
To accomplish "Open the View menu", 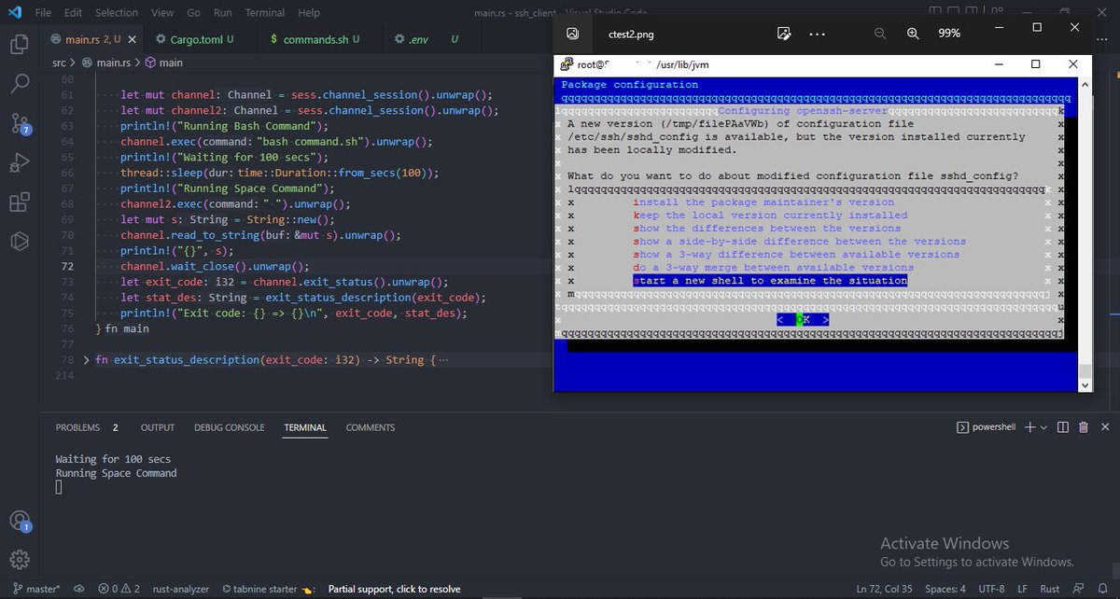I will [x=162, y=13].
